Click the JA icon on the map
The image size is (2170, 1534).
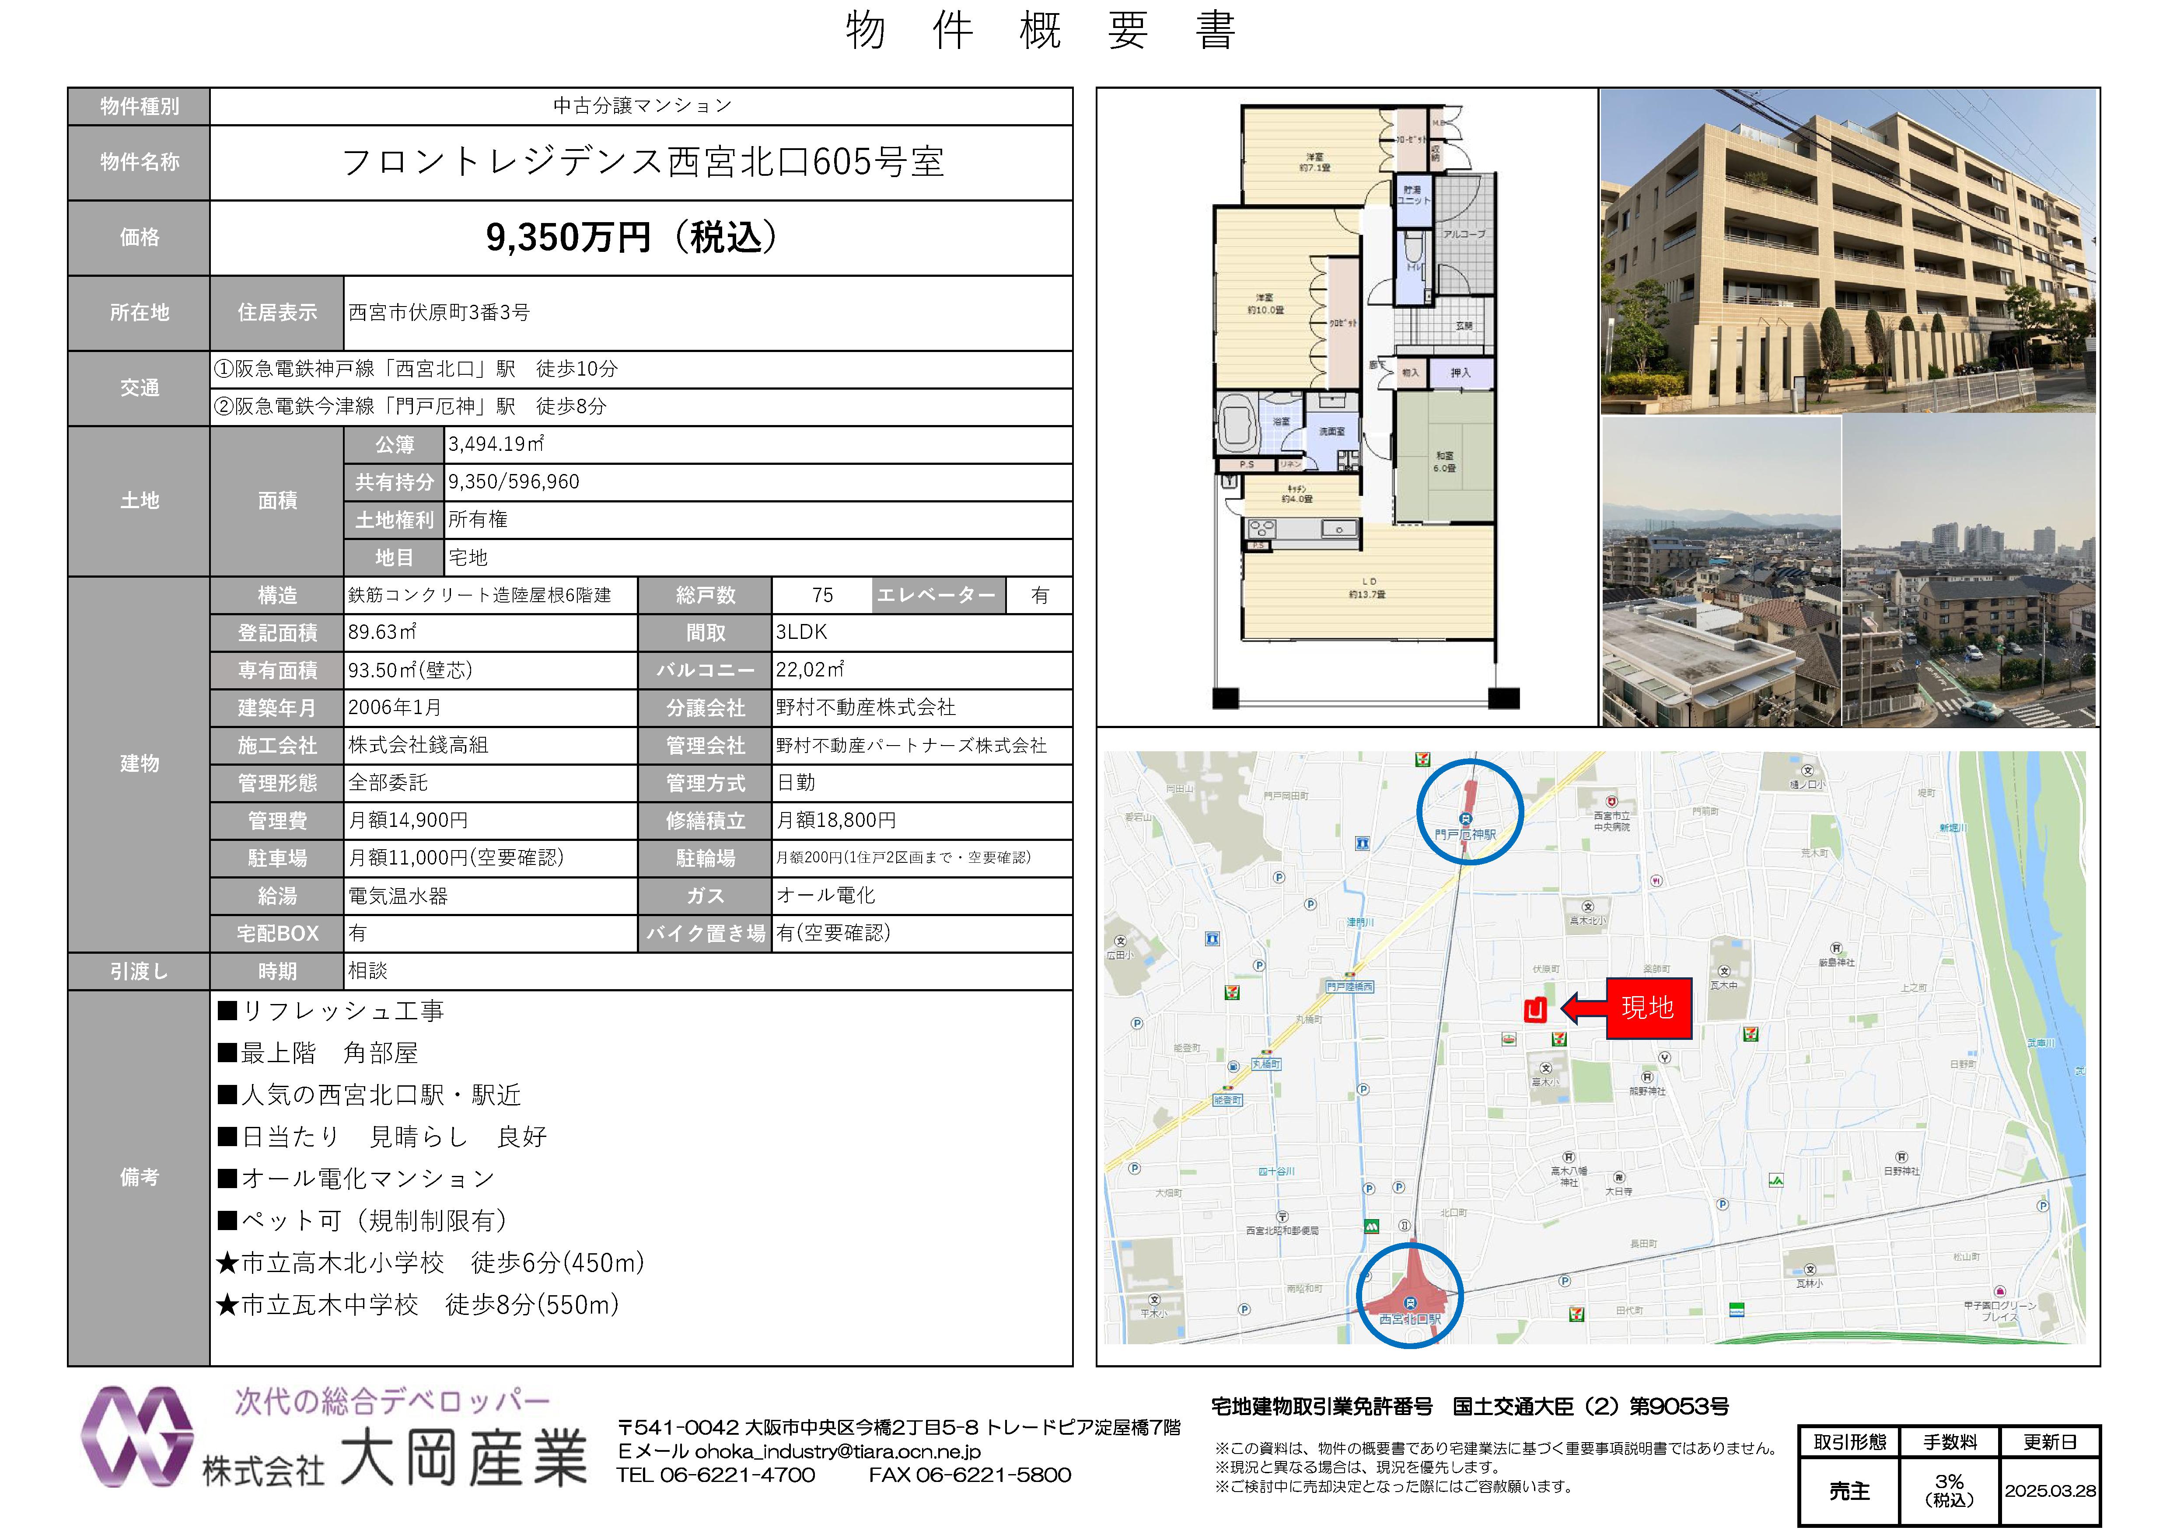1776,1181
